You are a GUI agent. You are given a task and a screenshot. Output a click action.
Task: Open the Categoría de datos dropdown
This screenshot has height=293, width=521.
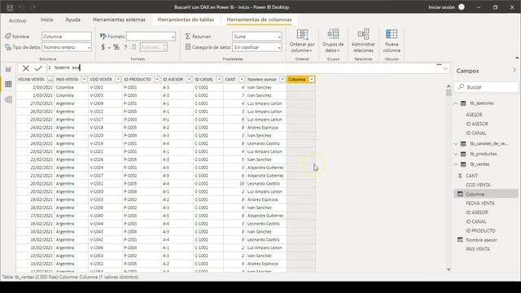[x=278, y=47]
